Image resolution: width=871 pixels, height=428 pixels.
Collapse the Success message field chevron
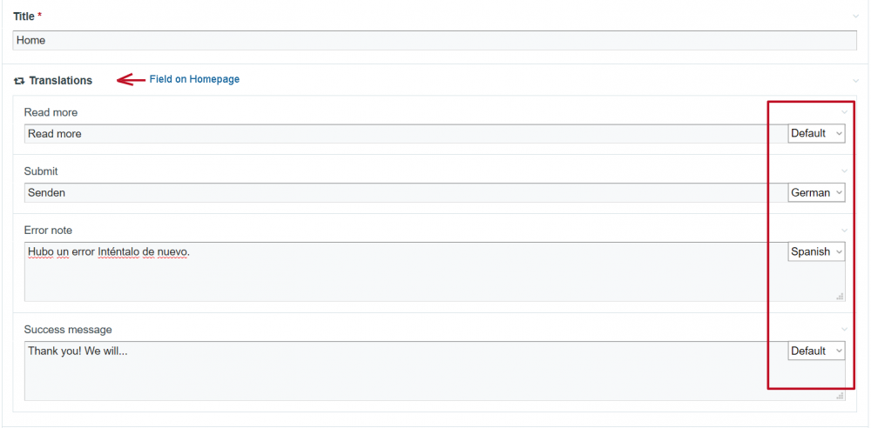pos(844,330)
